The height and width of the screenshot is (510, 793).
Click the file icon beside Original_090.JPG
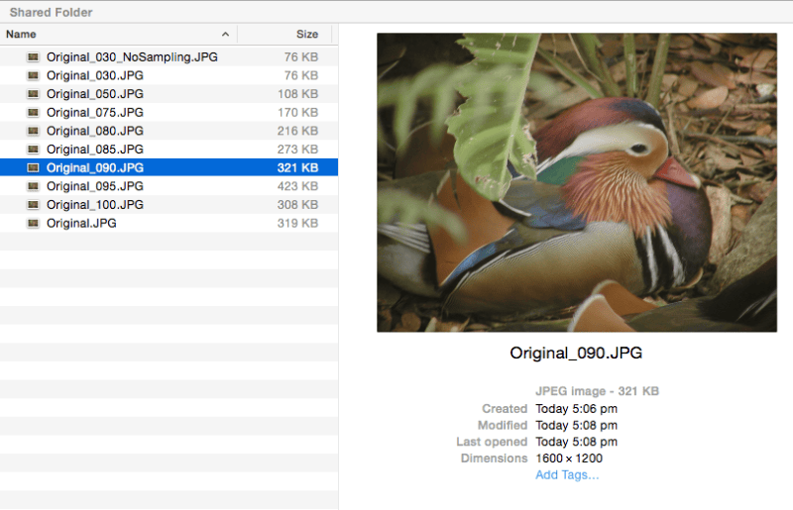click(33, 167)
